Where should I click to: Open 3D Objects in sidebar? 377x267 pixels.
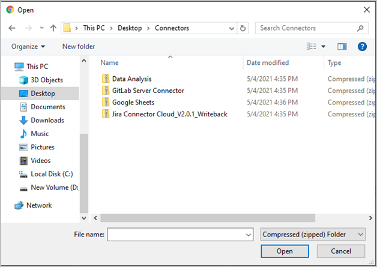[x=47, y=80]
